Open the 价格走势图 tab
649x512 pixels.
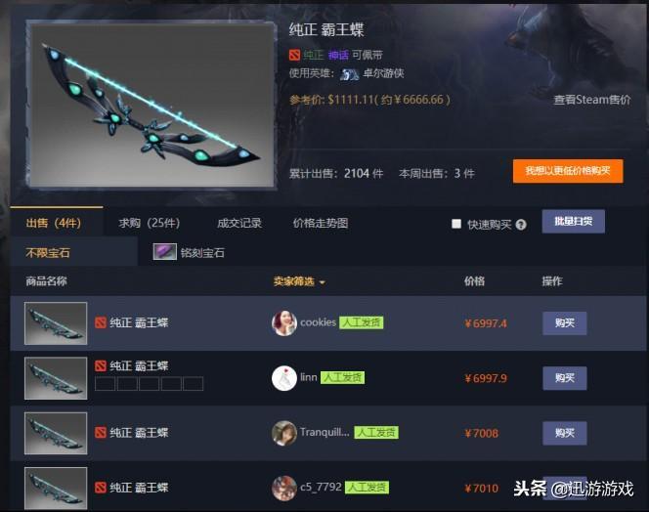321,223
